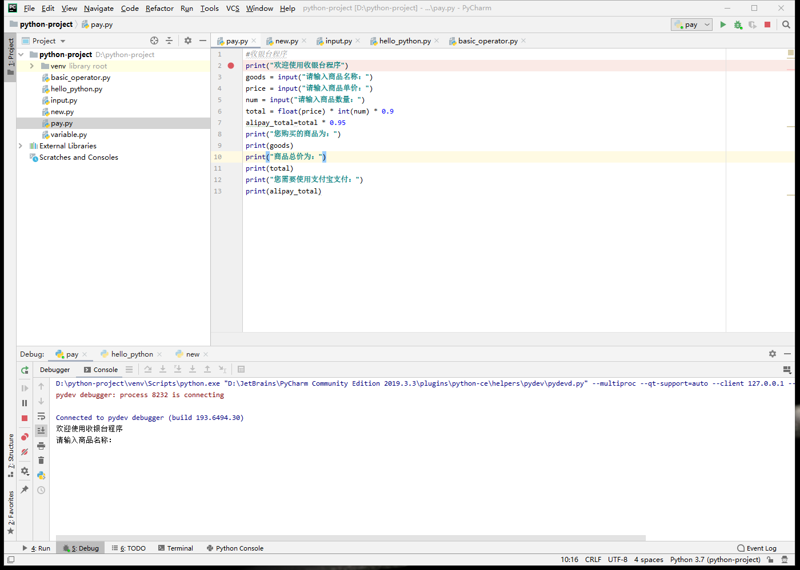Stop pay from the debug side toolbar
This screenshot has height=570, width=800.
pyautogui.click(x=25, y=418)
